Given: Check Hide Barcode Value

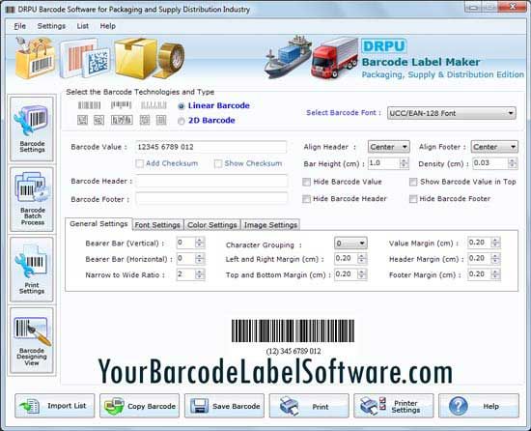Looking at the screenshot, I should point(306,182).
